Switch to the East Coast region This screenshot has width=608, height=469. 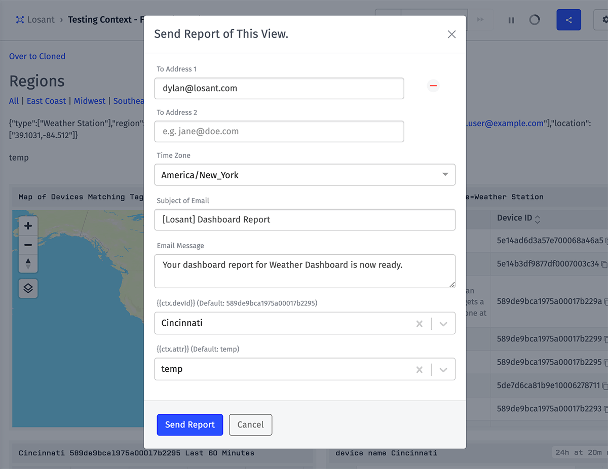[46, 101]
